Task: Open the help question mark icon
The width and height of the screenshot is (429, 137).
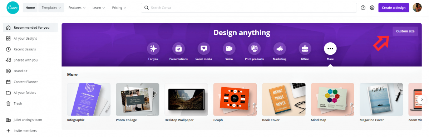Action: coord(363,8)
